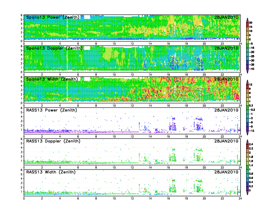Click hour 24 tick below Spano13 Power plot
Image resolution: width=276 pixels, height=213 pixels.
tap(240, 44)
